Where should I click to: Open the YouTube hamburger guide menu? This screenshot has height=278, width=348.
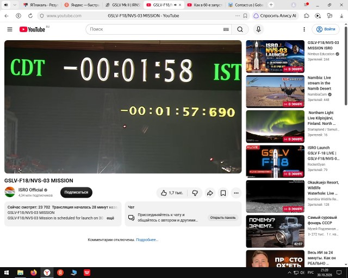click(x=10, y=29)
